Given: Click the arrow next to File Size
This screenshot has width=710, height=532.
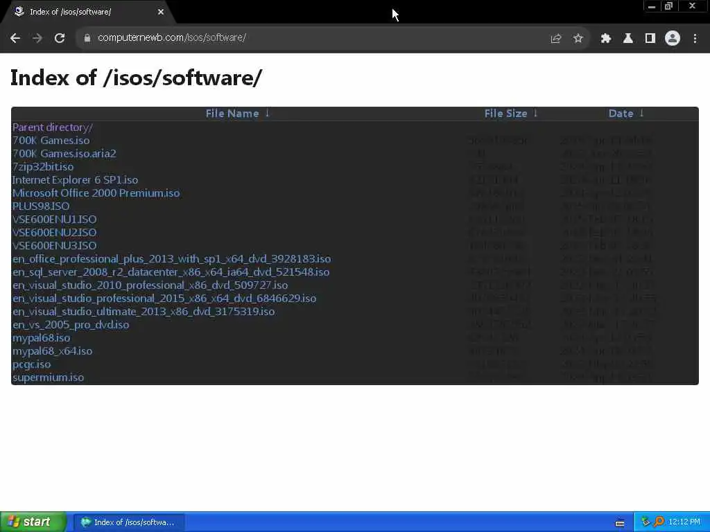Looking at the screenshot, I should tap(535, 113).
